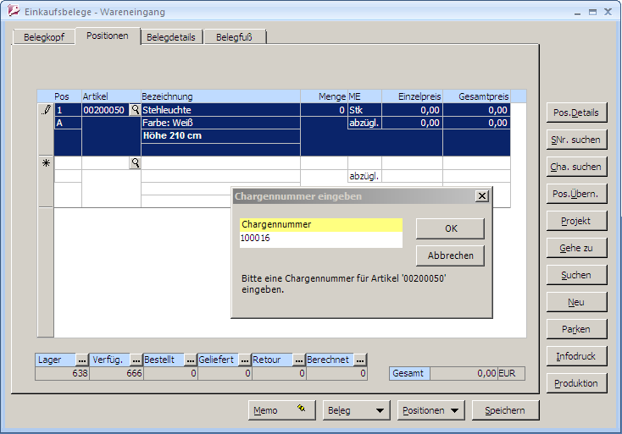The width and height of the screenshot is (622, 434).
Task: Confirm the batch number with OK
Action: (x=449, y=228)
